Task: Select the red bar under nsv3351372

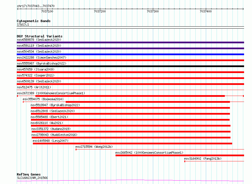Action: tap(131, 132)
